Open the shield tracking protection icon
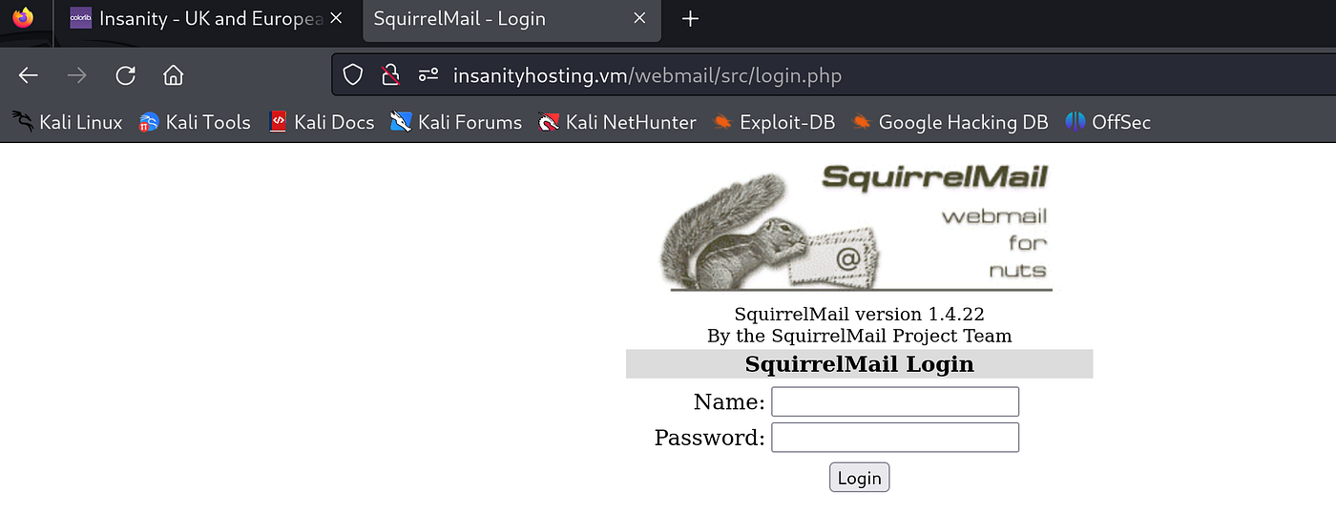Viewport: 1336px width, 512px height. (x=353, y=75)
